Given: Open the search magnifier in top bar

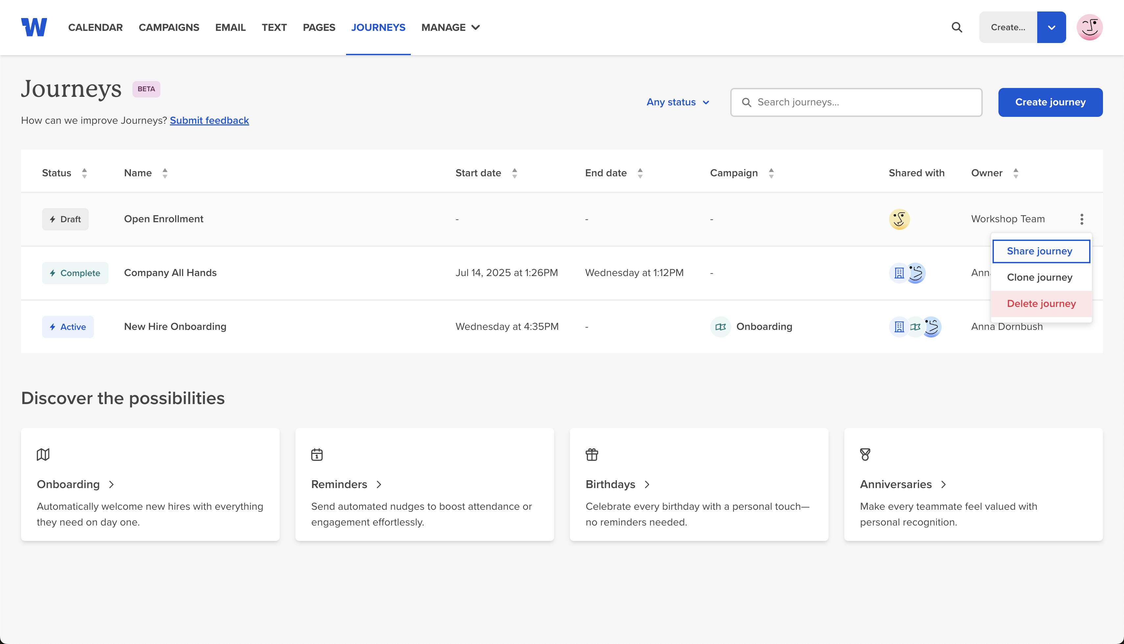Looking at the screenshot, I should (957, 28).
